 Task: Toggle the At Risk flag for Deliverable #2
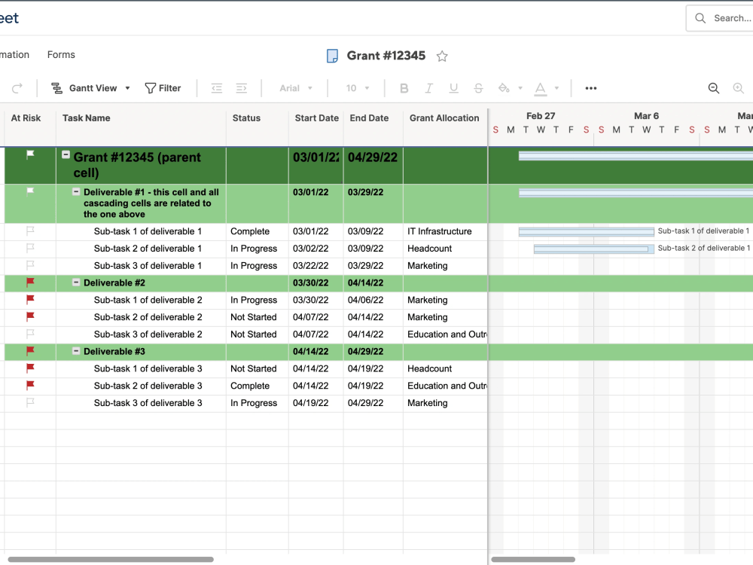click(29, 282)
